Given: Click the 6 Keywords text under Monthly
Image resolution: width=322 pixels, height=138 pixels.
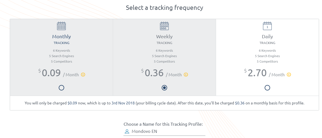Looking at the screenshot, I should coord(61,51).
